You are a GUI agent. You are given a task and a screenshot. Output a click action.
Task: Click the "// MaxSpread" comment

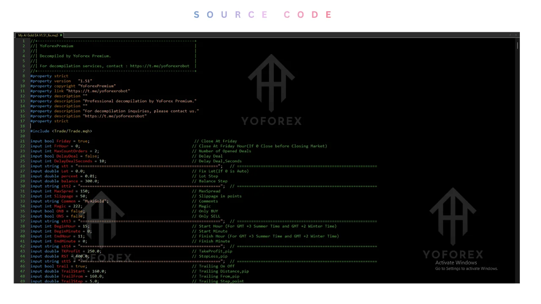pyautogui.click(x=206, y=191)
